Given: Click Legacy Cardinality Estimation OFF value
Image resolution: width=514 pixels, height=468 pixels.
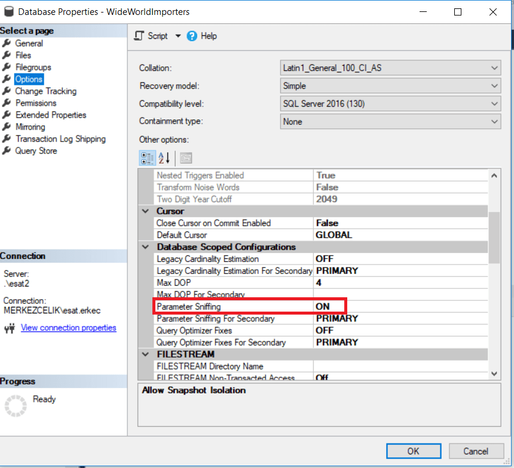Looking at the screenshot, I should (x=325, y=258).
